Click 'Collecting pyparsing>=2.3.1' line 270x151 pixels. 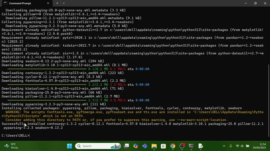(x=67, y=22)
